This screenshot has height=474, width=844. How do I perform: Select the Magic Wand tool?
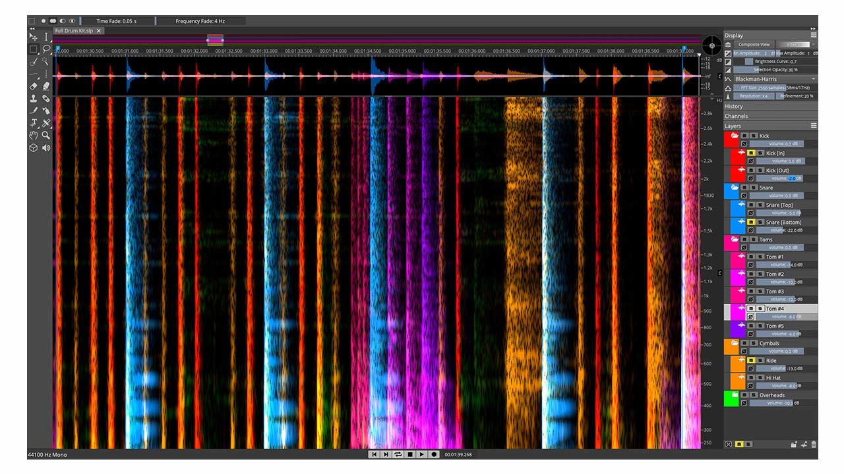pos(46,61)
